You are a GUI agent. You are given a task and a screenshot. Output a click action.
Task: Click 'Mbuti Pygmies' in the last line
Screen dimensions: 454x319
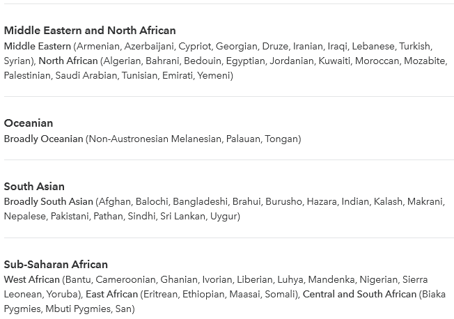click(78, 309)
